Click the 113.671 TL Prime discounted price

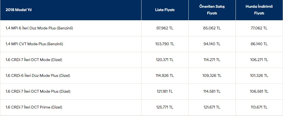[x=259, y=107]
